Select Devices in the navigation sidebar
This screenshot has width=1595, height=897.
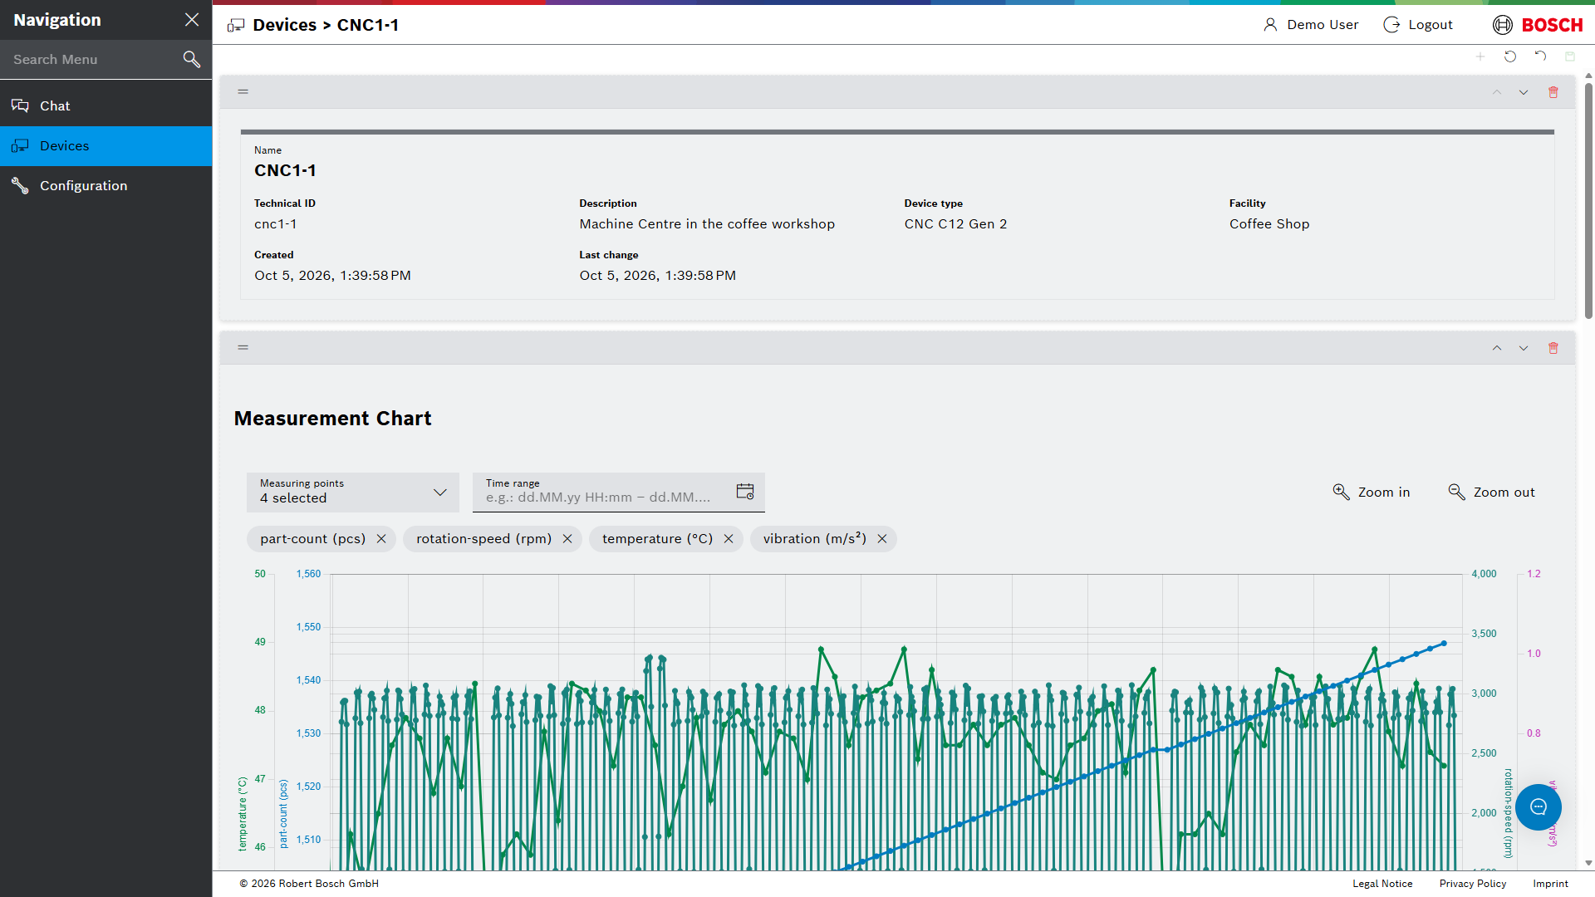coord(106,146)
